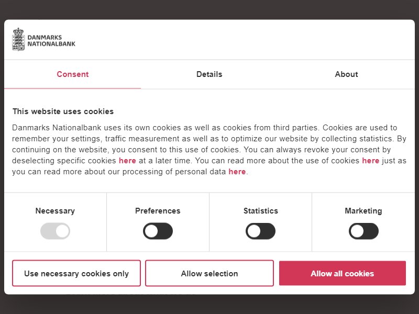
Task: Select the Statistics category label
Action: pyautogui.click(x=260, y=211)
